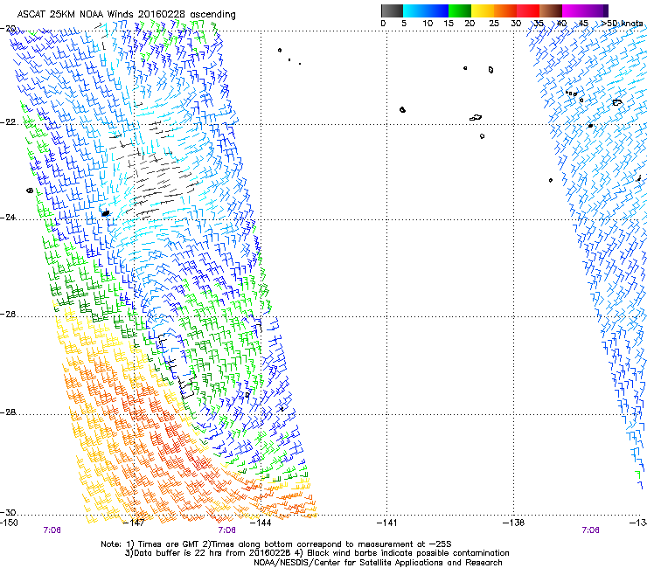Viewport: 647px width, 568px height.
Task: Click the latitude label '-30'
Action: pyautogui.click(x=8, y=512)
